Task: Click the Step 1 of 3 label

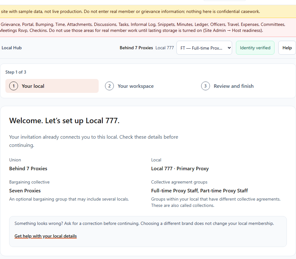Action: (16, 72)
